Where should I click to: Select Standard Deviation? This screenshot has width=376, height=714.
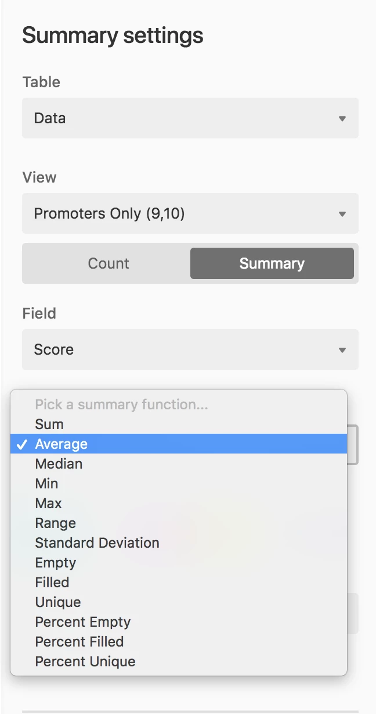(x=97, y=542)
